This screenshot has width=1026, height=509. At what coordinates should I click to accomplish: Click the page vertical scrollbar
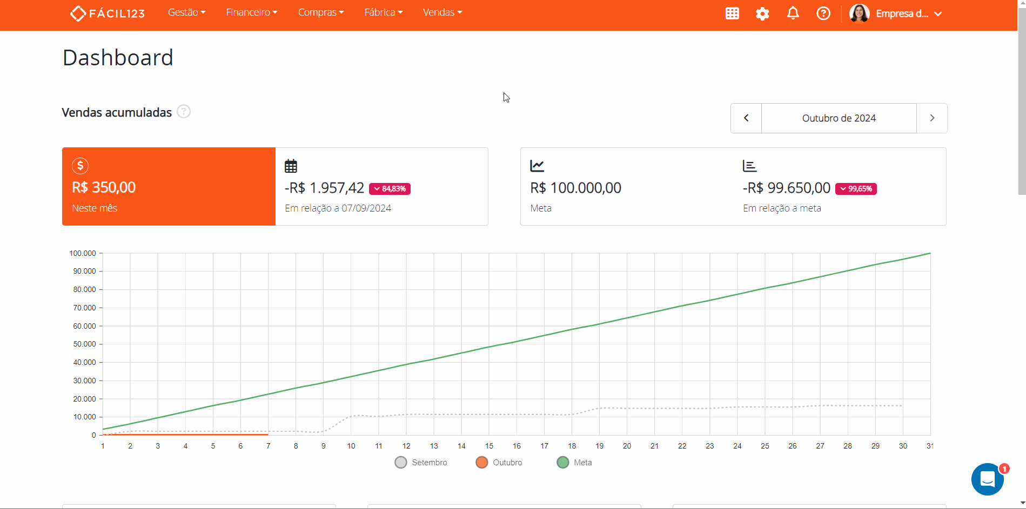click(1021, 108)
